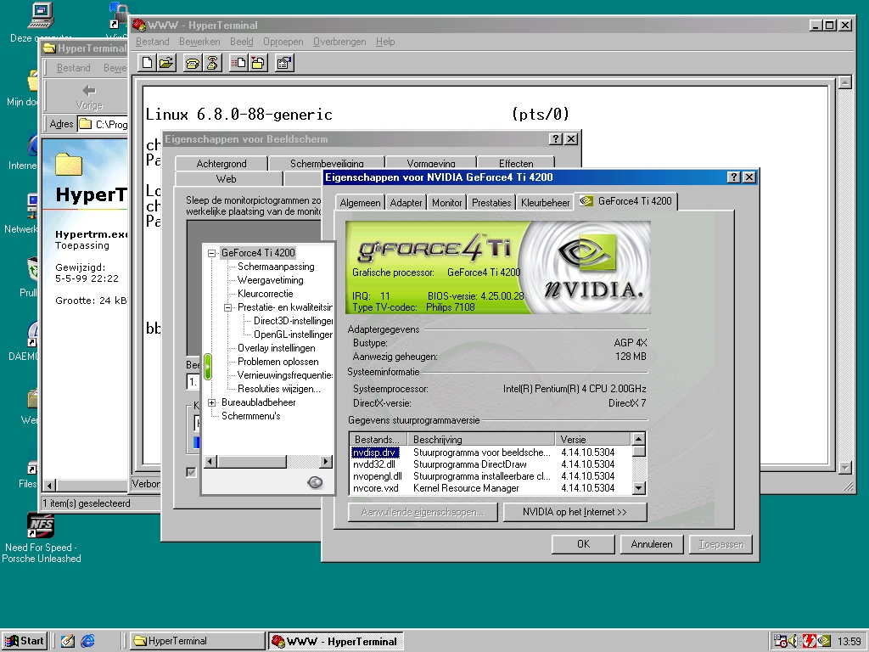Switch to the Adapter tab
869x652 pixels.
(x=406, y=203)
